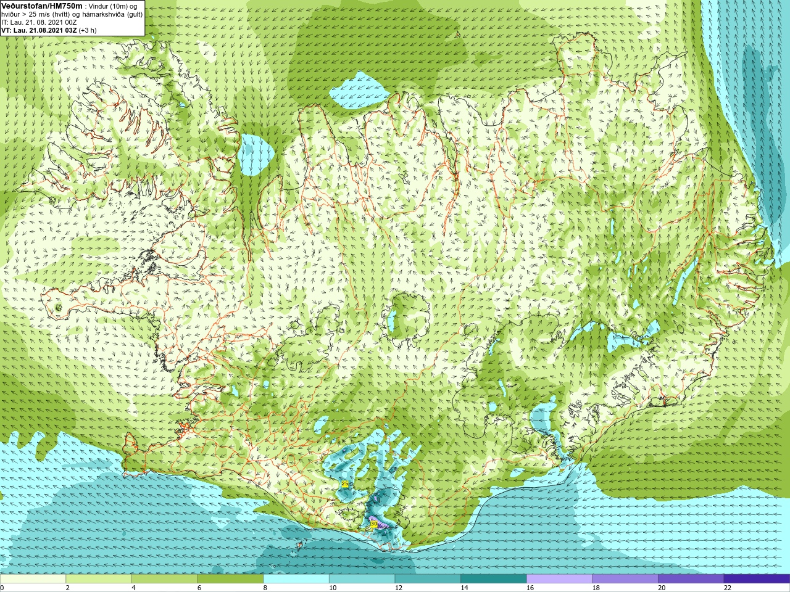
Task: Click the 'Veðurstofan/HM750m' title text
Action: click(42, 5)
